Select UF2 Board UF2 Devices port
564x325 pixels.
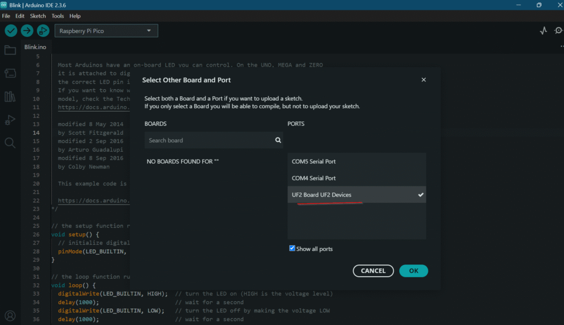point(357,195)
